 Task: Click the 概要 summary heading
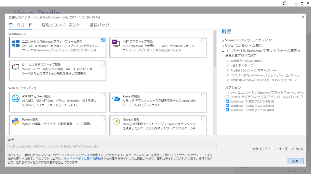226,32
